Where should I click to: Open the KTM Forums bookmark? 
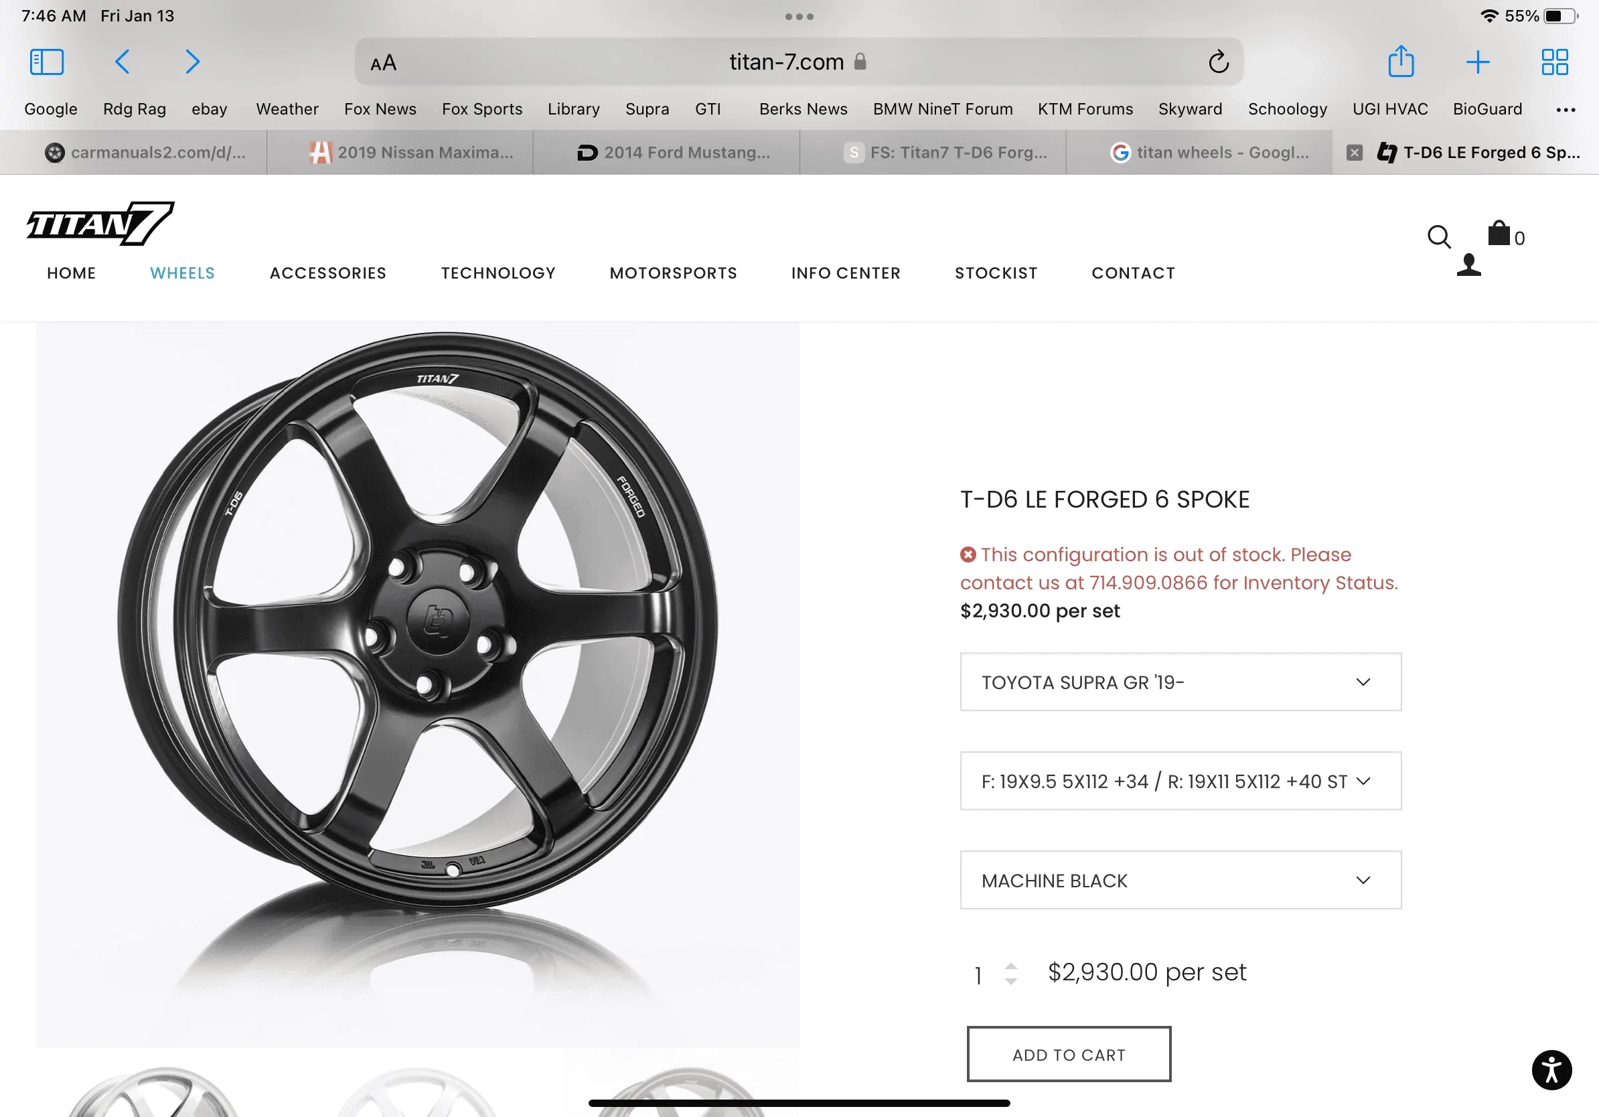1085,109
